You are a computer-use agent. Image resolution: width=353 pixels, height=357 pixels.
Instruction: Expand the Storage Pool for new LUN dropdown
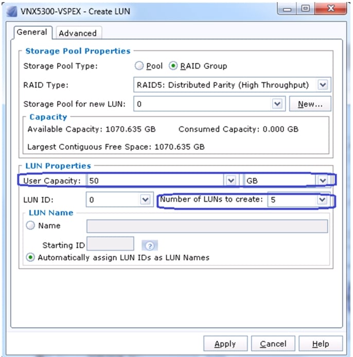coord(277,104)
